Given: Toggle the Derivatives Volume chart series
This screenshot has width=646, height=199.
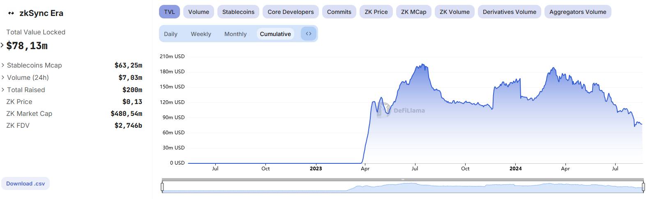Looking at the screenshot, I should click(x=509, y=12).
